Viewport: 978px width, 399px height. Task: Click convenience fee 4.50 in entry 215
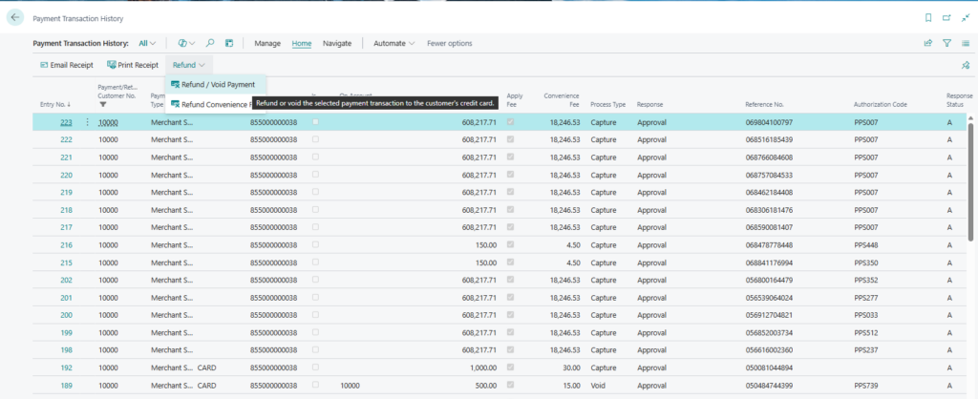(x=573, y=262)
